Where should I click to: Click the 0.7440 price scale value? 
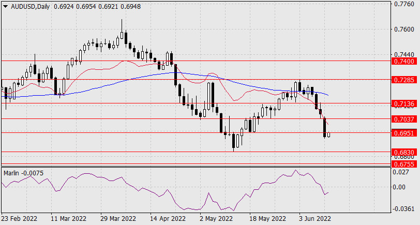(404, 55)
